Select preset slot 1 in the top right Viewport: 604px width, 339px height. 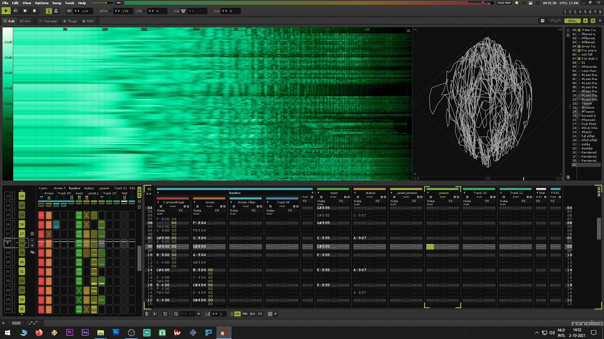tap(565, 12)
